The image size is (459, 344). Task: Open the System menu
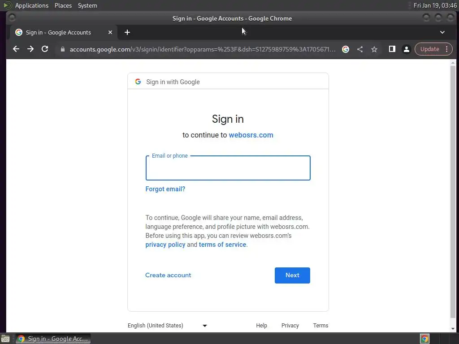pyautogui.click(x=87, y=5)
